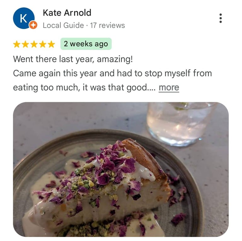Click the text eating too much, it was that good
Image resolution: width=242 pixels, height=241 pixels.
(84, 88)
